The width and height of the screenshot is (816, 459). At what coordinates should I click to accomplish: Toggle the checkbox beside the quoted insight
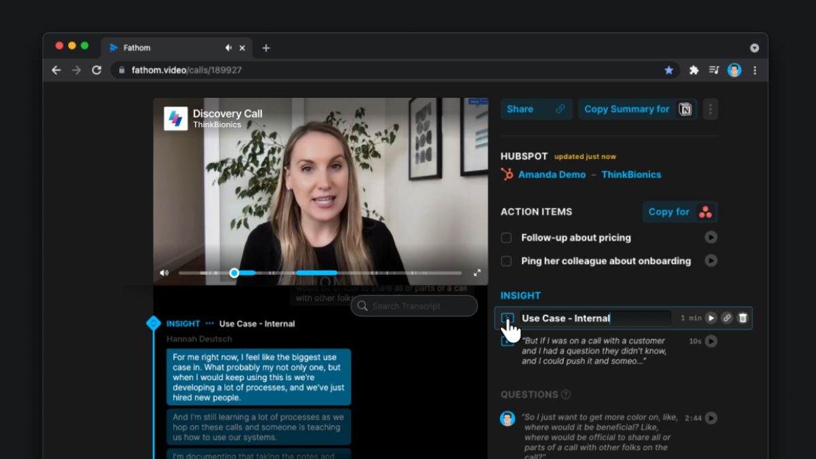click(x=507, y=341)
